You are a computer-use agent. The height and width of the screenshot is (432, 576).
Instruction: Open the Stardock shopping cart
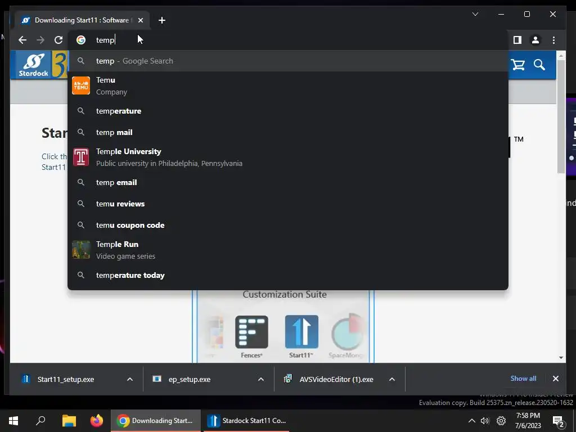(x=518, y=65)
